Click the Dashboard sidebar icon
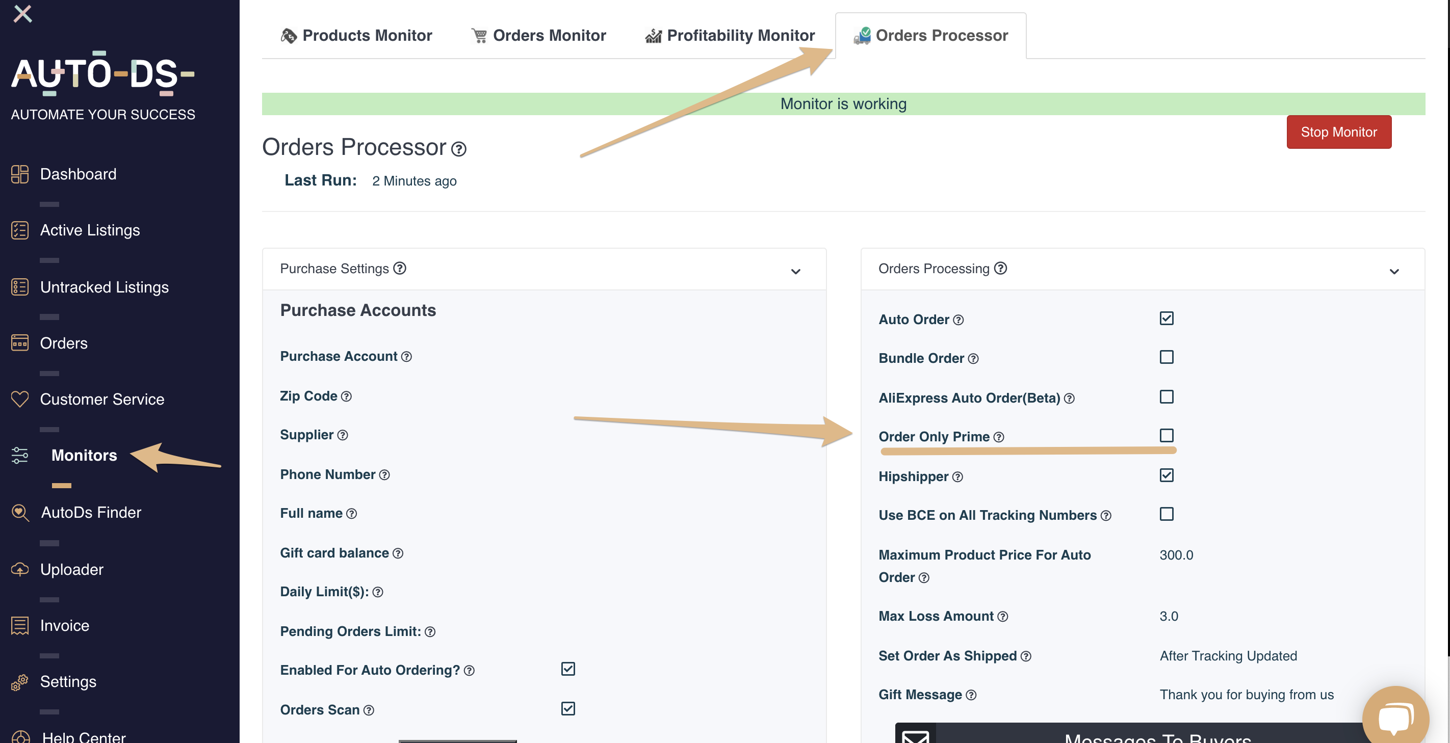The height and width of the screenshot is (743, 1450). coord(20,174)
